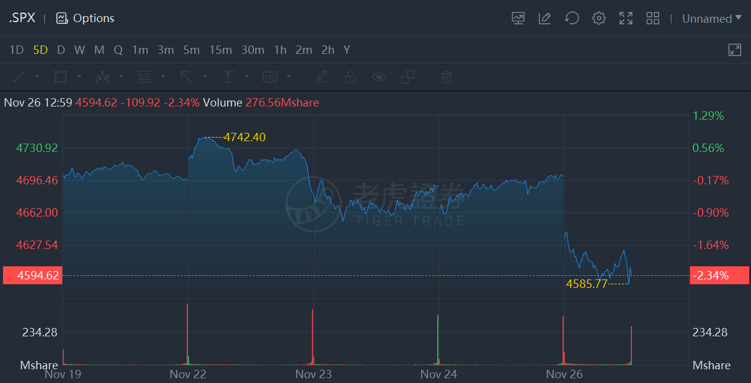Image resolution: width=751 pixels, height=383 pixels.
Task: Open the grid layout icon
Action: coord(653,18)
